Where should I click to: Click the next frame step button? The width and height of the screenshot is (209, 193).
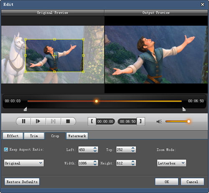[53, 121]
